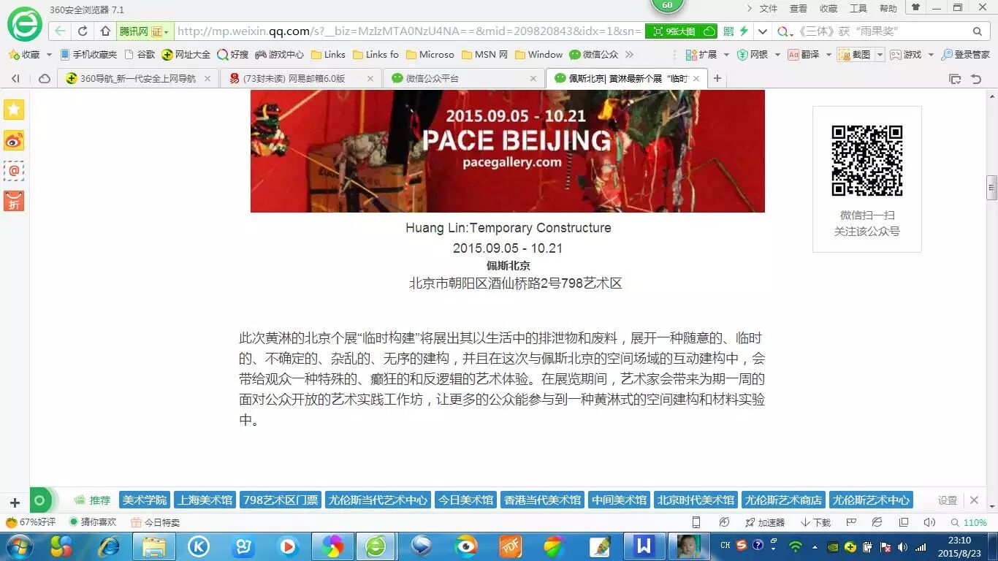Click the PACE BEIJING banner image

[x=508, y=151]
